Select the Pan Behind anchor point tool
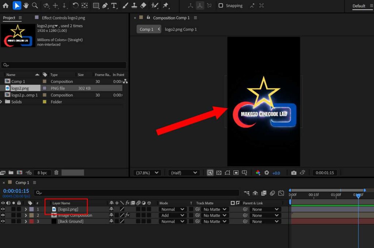This screenshot has height=248, width=374. 85,5
